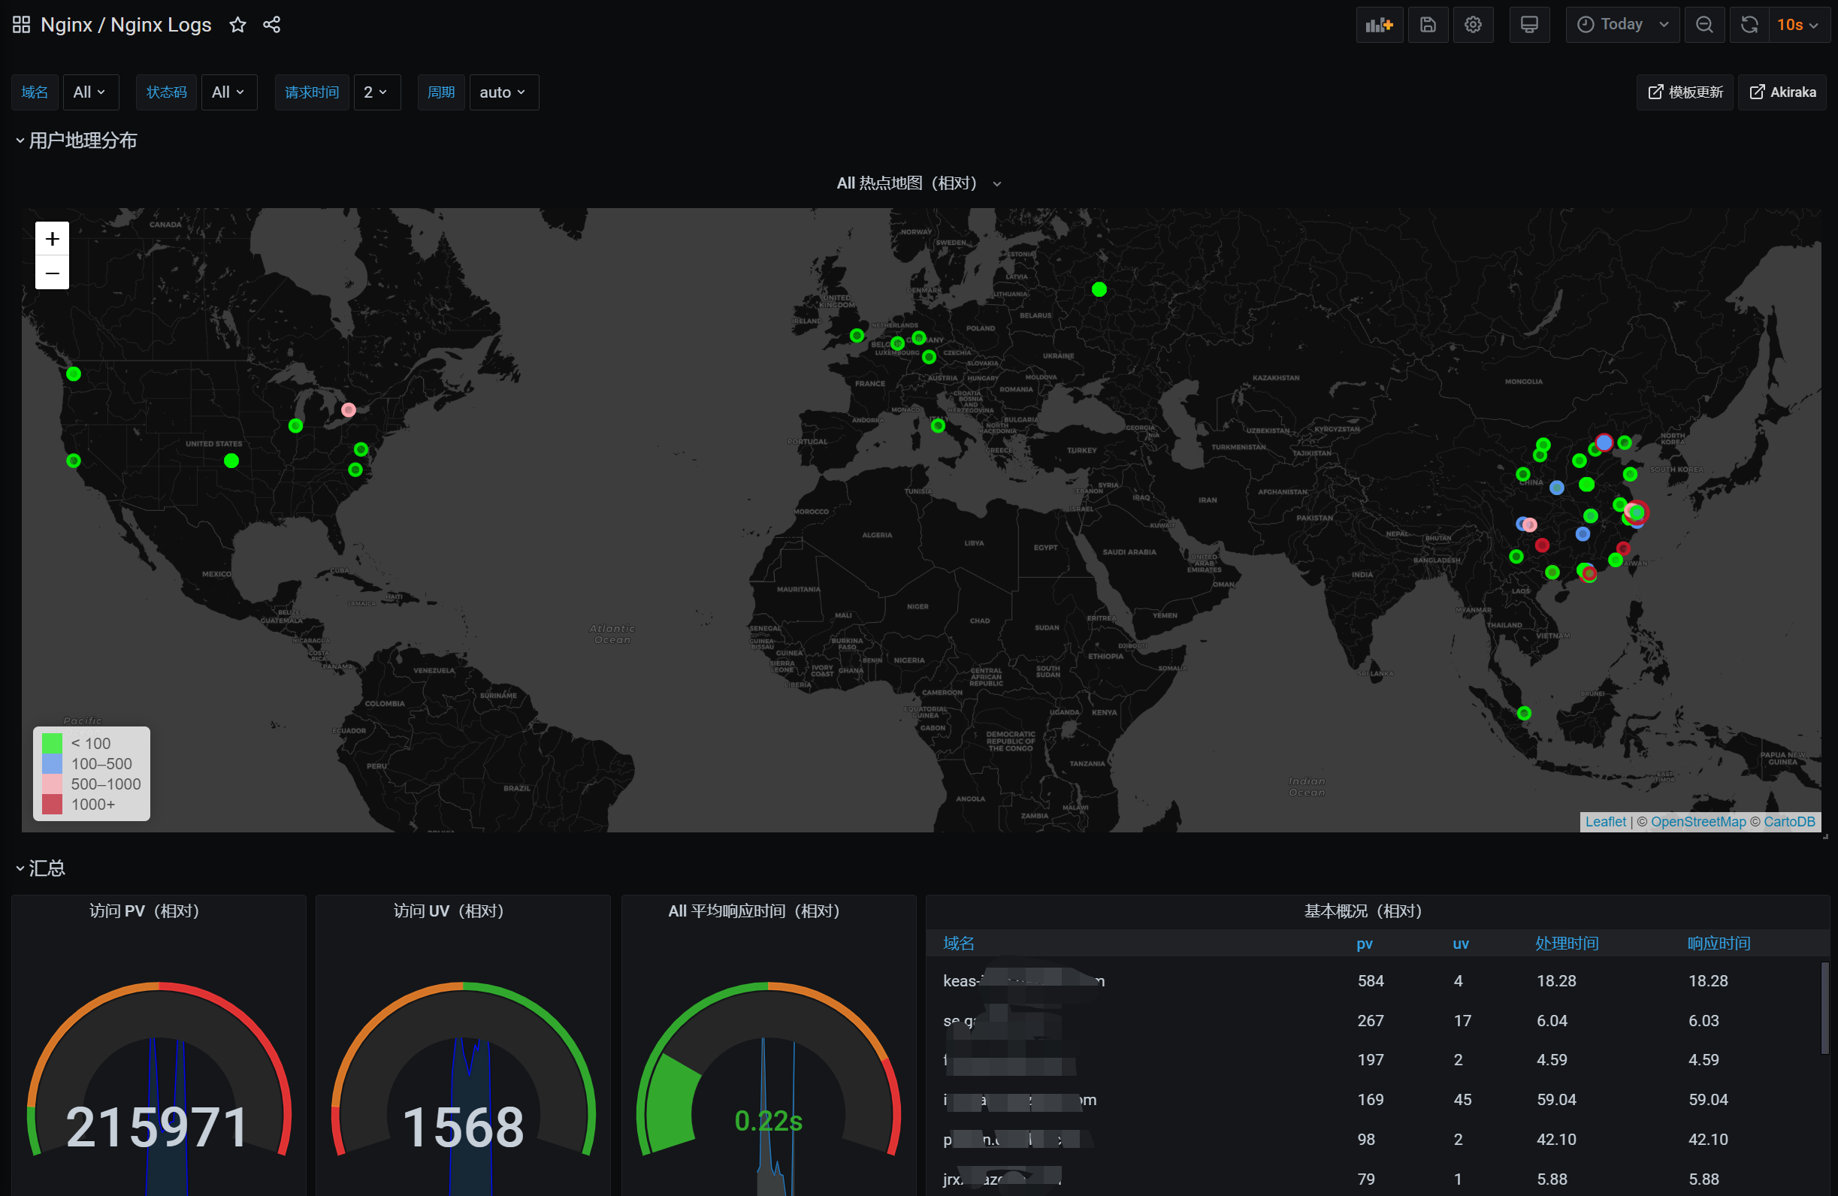Click the 42.10 处理时间 cell

[x=1556, y=1140]
